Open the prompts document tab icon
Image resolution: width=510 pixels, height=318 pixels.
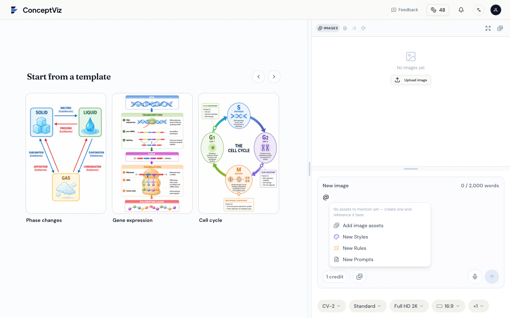345,28
